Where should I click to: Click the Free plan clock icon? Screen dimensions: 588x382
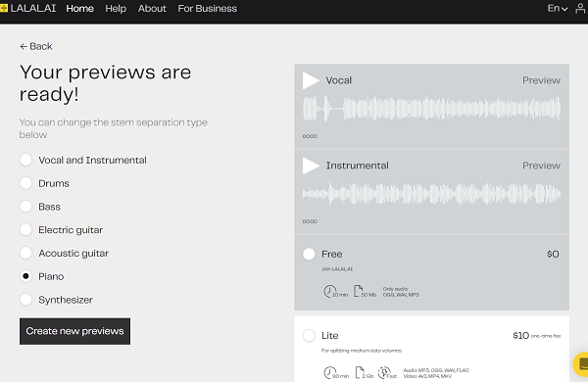[x=330, y=291]
